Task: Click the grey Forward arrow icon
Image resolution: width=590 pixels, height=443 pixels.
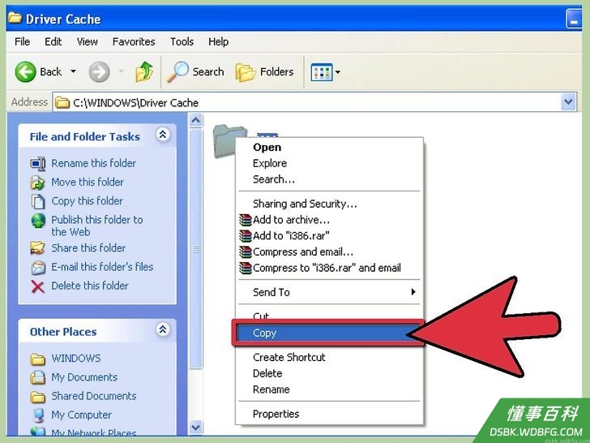Action: [100, 71]
